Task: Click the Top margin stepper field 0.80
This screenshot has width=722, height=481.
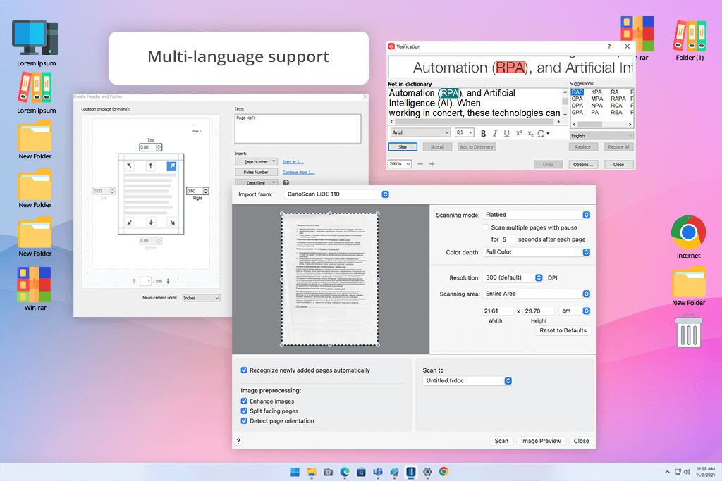Action: pyautogui.click(x=151, y=147)
